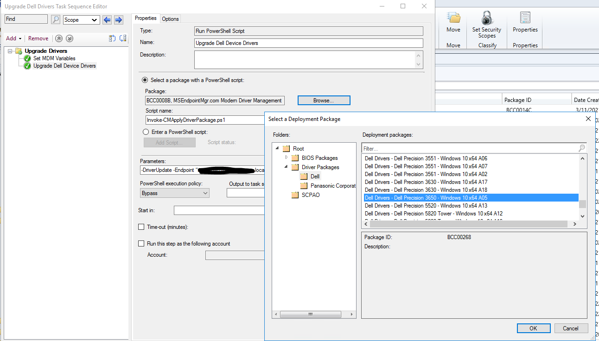The width and height of the screenshot is (599, 341).
Task: Click the Find text field
Action: point(26,19)
